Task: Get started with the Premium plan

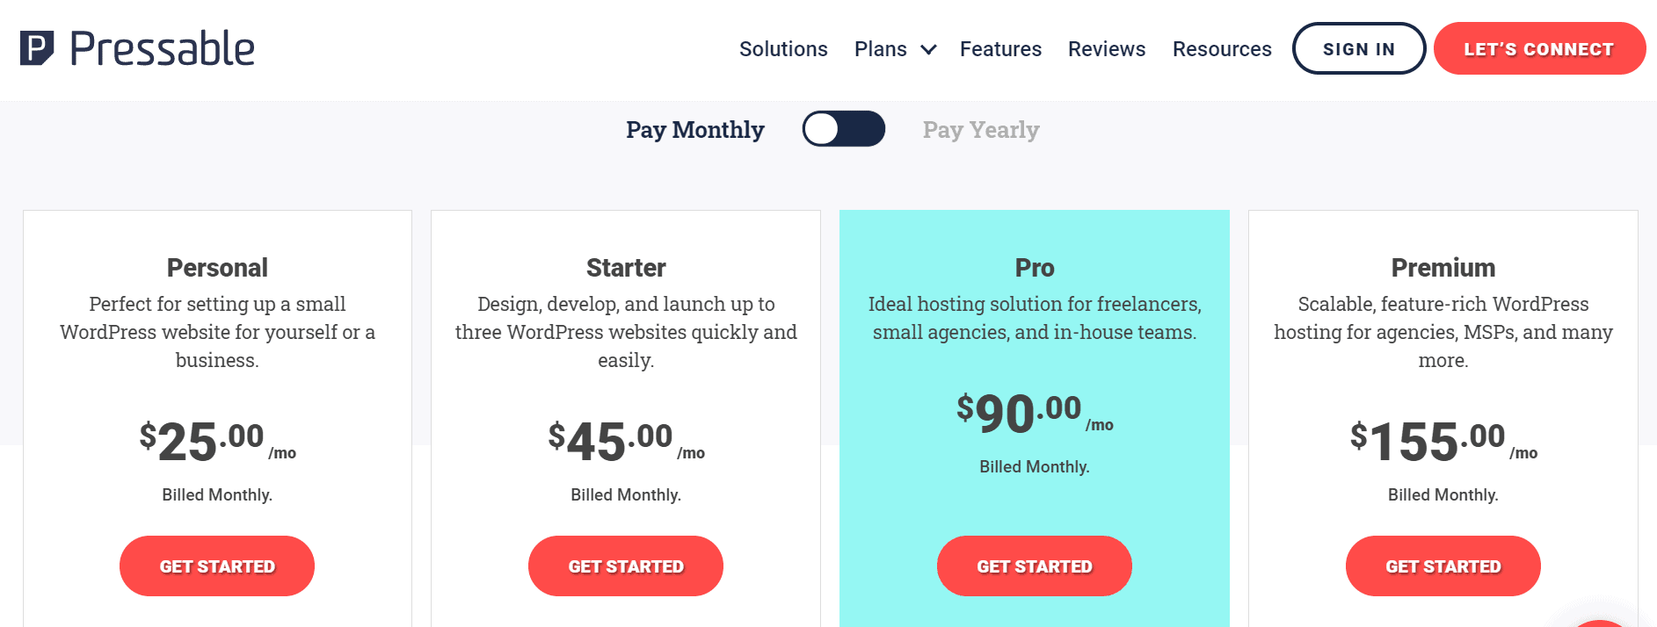Action: [x=1443, y=566]
